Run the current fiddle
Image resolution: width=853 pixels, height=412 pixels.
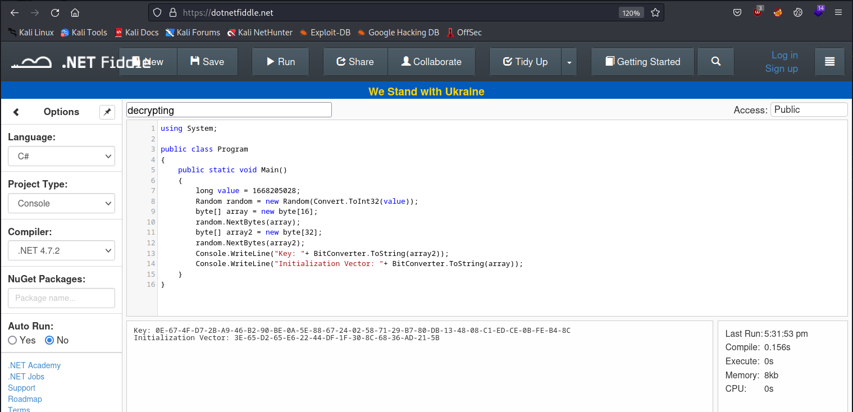pyautogui.click(x=280, y=62)
